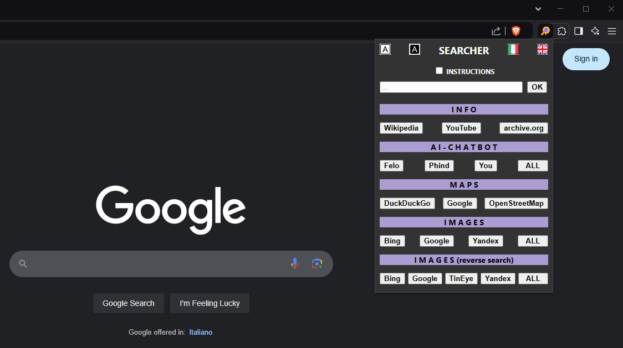Image resolution: width=623 pixels, height=348 pixels.
Task: Enable the INSTRUCTIONS checkbox
Action: pos(439,71)
